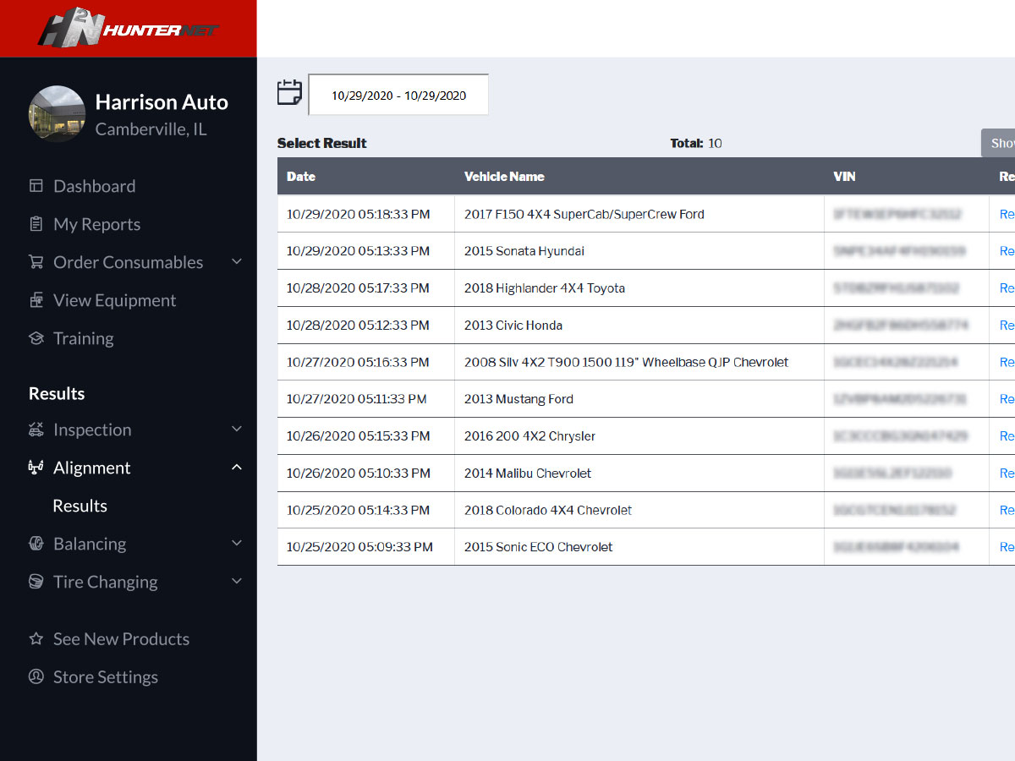Open See New Products menu item
The image size is (1015, 761).
121,639
